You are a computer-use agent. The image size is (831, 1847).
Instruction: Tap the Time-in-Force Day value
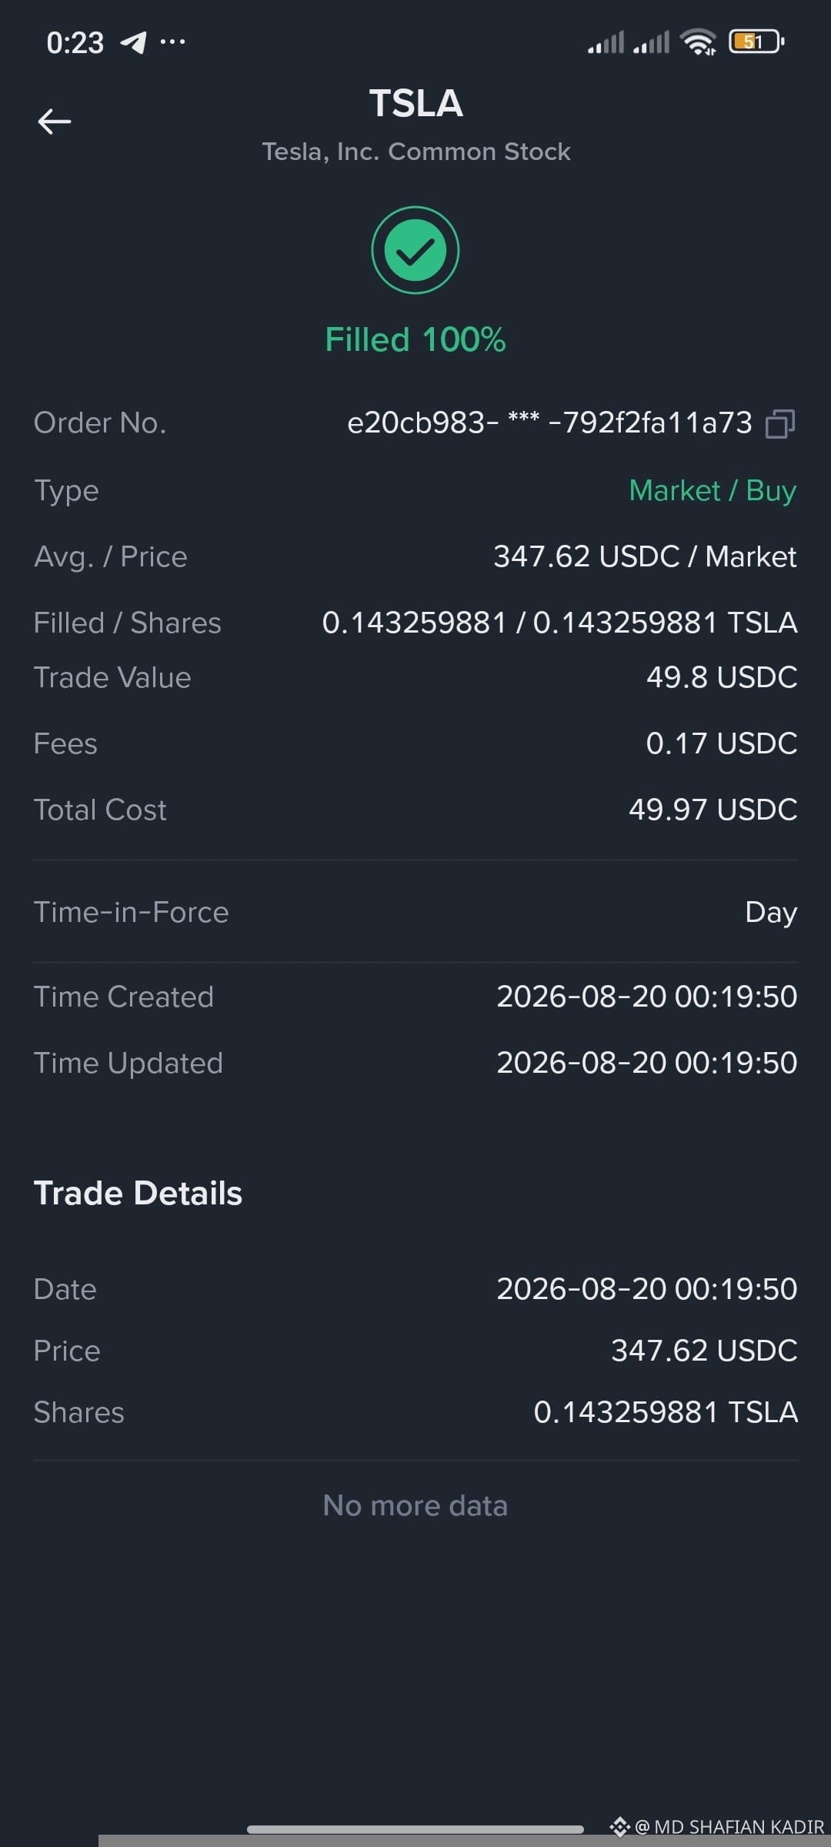[x=771, y=913]
